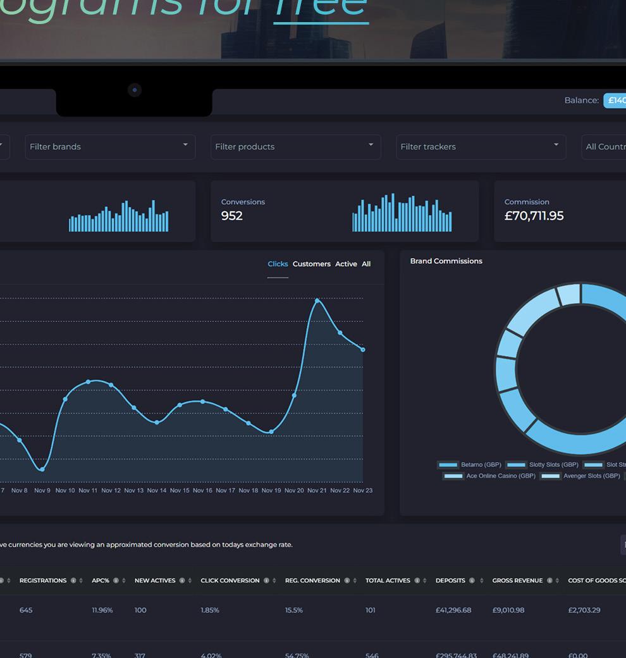Follow the underlined 'free' link in the heading
Viewport: 626px width, 658px height.
tap(321, 9)
